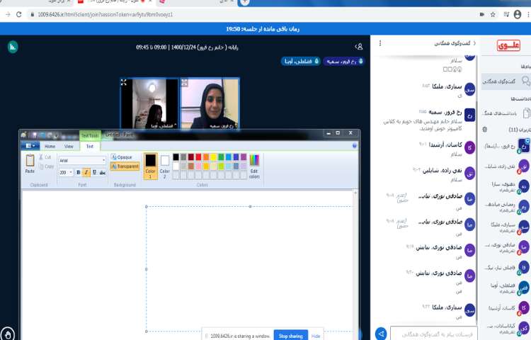The image size is (531, 340).
Task: Click the علوی logo in sidebar
Action: coord(508,45)
